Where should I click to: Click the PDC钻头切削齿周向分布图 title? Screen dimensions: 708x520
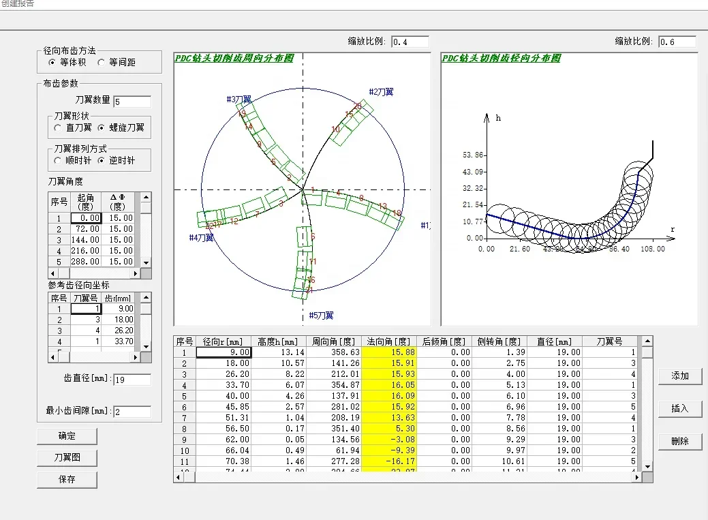[x=234, y=59]
